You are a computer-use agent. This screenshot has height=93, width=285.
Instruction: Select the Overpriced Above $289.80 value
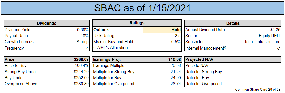point(81,84)
